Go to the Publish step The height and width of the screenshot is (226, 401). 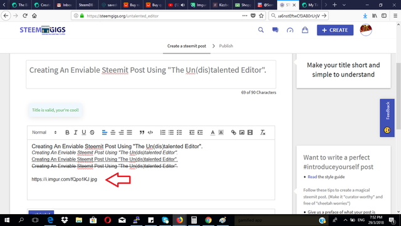pyautogui.click(x=226, y=46)
